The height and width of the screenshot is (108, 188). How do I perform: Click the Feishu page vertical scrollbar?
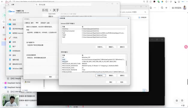[187, 82]
